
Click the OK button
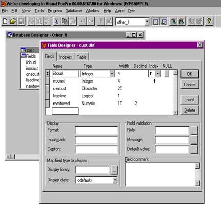[x=190, y=74]
